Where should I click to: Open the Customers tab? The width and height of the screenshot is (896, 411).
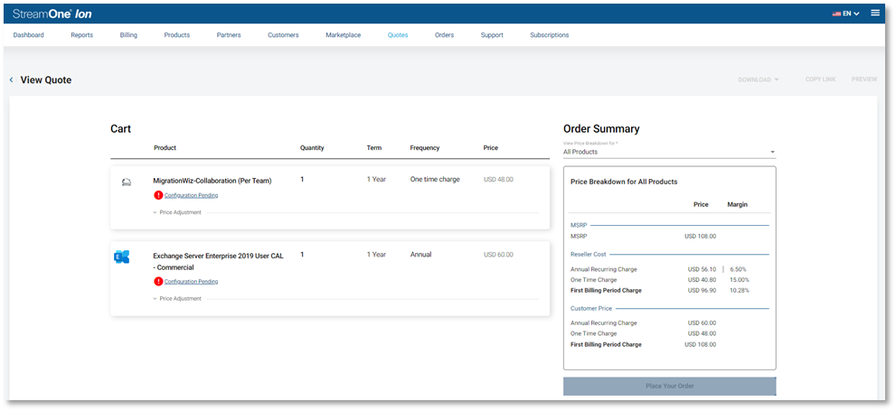[283, 35]
